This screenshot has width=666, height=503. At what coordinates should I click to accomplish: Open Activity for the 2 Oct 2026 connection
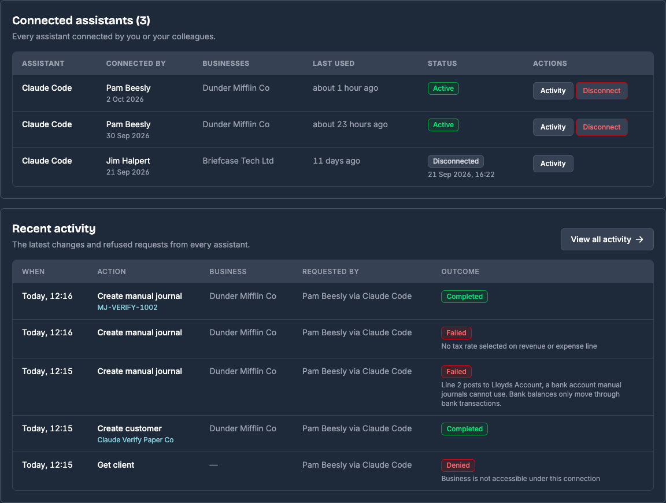(553, 91)
